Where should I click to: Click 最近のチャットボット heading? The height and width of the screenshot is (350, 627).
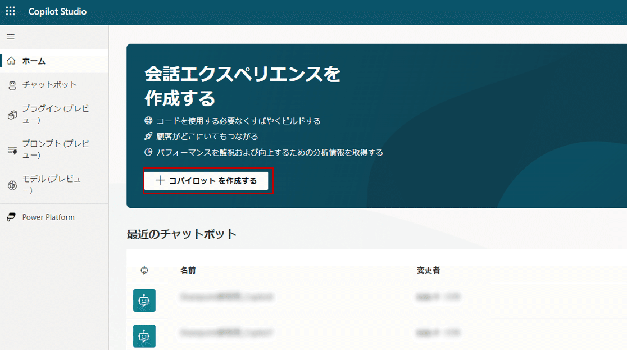(x=181, y=234)
